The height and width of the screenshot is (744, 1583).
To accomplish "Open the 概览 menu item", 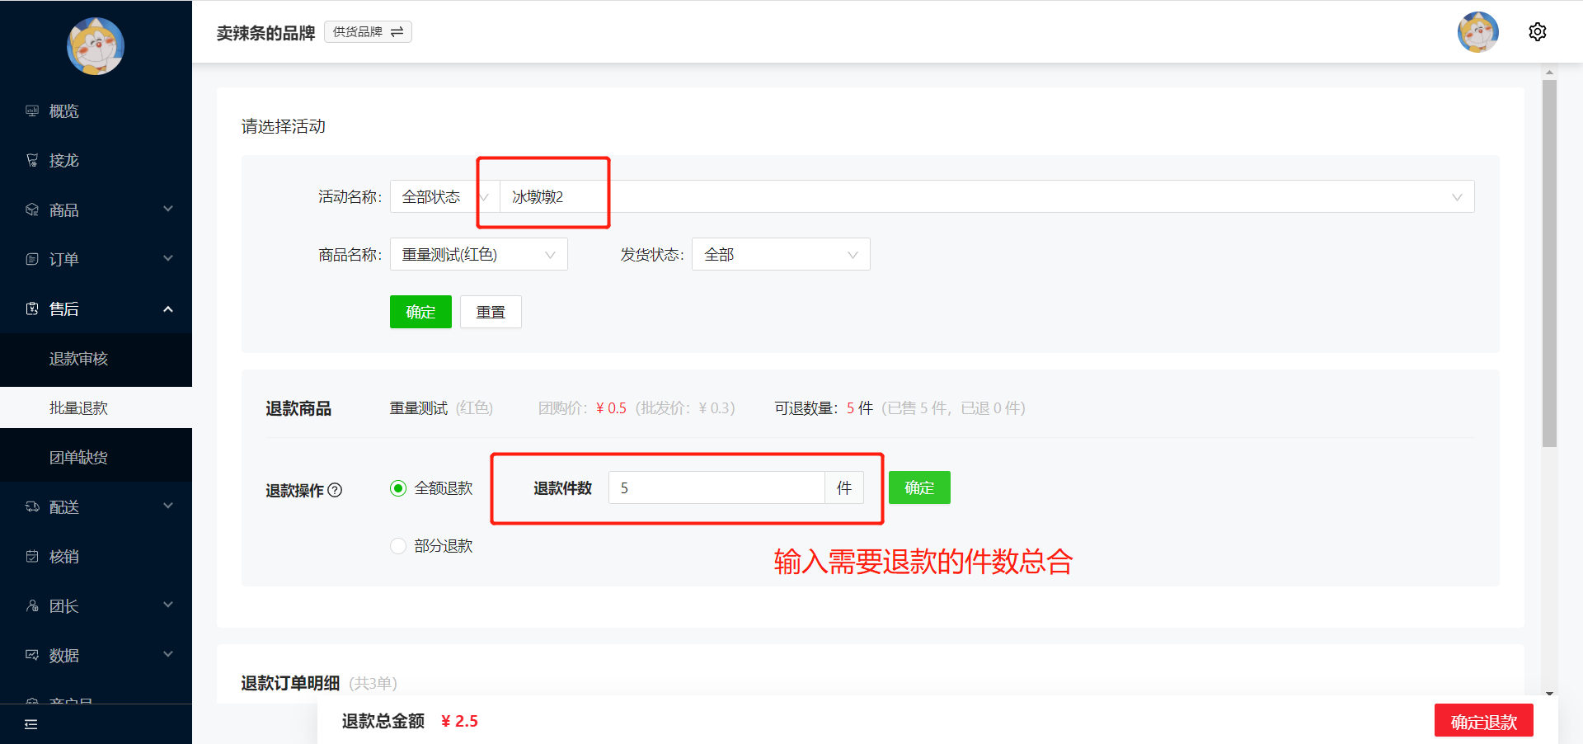I will (96, 111).
